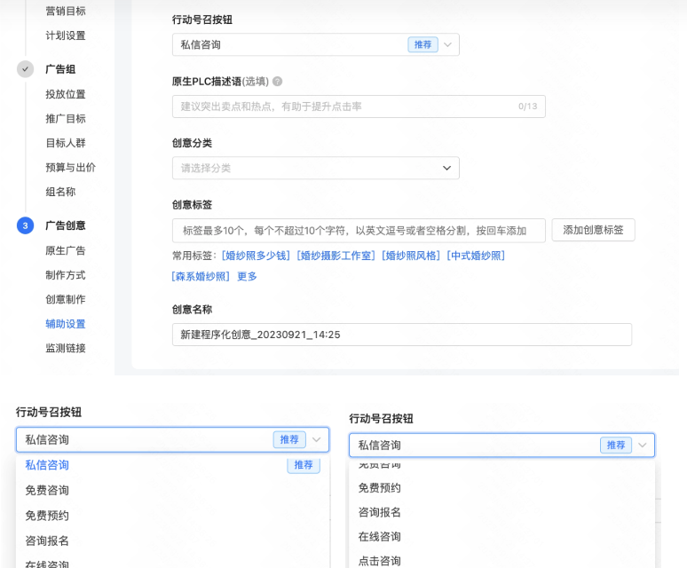Focus the 原生PLC描述语 input field
687x568 pixels.
click(359, 106)
